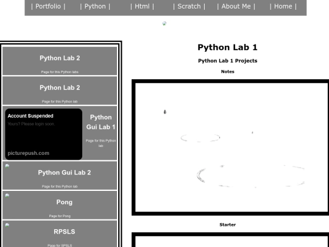Open the Portfolio nav link
This screenshot has height=247, width=329.
tap(48, 6)
